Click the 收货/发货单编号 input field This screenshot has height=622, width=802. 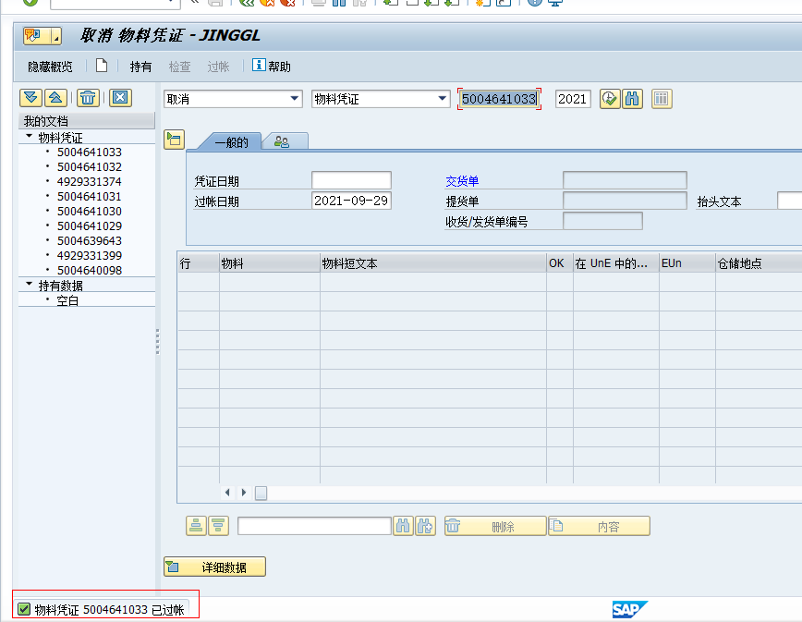(x=602, y=221)
